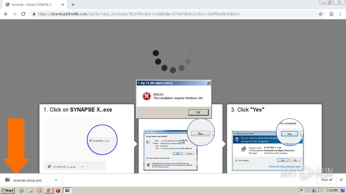Close the 7-Zip 21.00 alpha dialog
The image size is (346, 194).
tap(208, 83)
